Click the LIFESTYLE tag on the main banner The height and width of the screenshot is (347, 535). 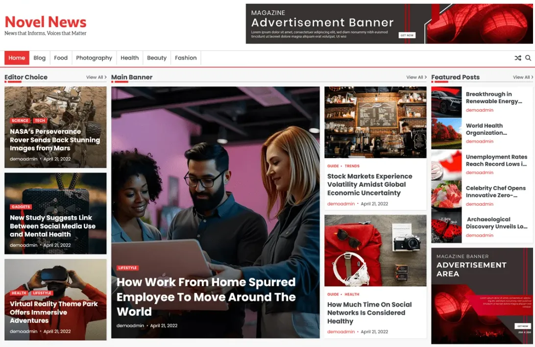[127, 268]
